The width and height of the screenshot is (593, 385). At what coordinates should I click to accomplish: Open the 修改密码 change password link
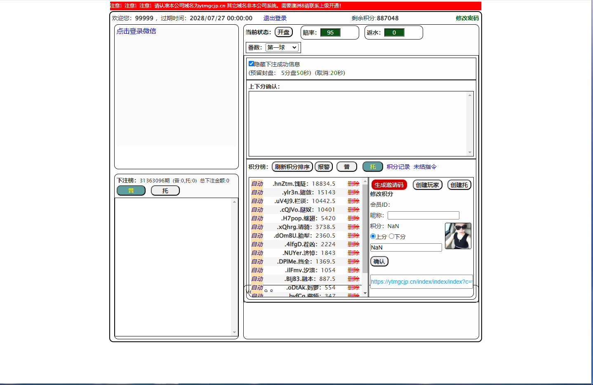[x=467, y=18]
